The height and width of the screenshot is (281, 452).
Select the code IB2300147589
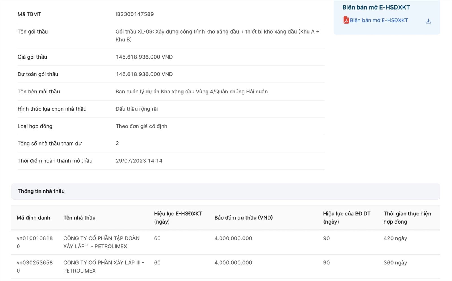pos(135,14)
